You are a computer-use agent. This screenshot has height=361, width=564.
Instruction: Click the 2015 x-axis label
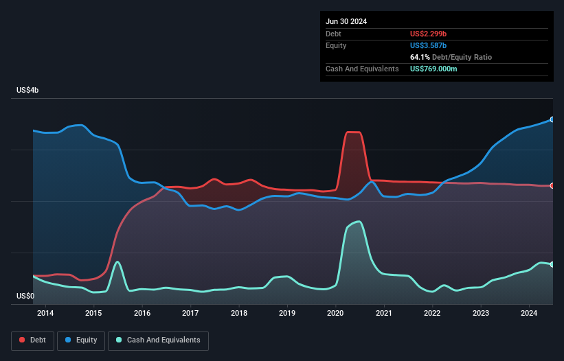93,313
